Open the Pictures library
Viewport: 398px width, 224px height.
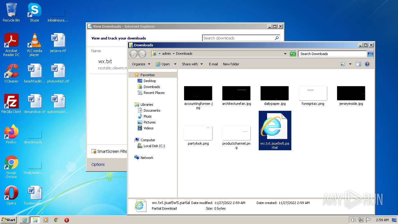tap(149, 122)
